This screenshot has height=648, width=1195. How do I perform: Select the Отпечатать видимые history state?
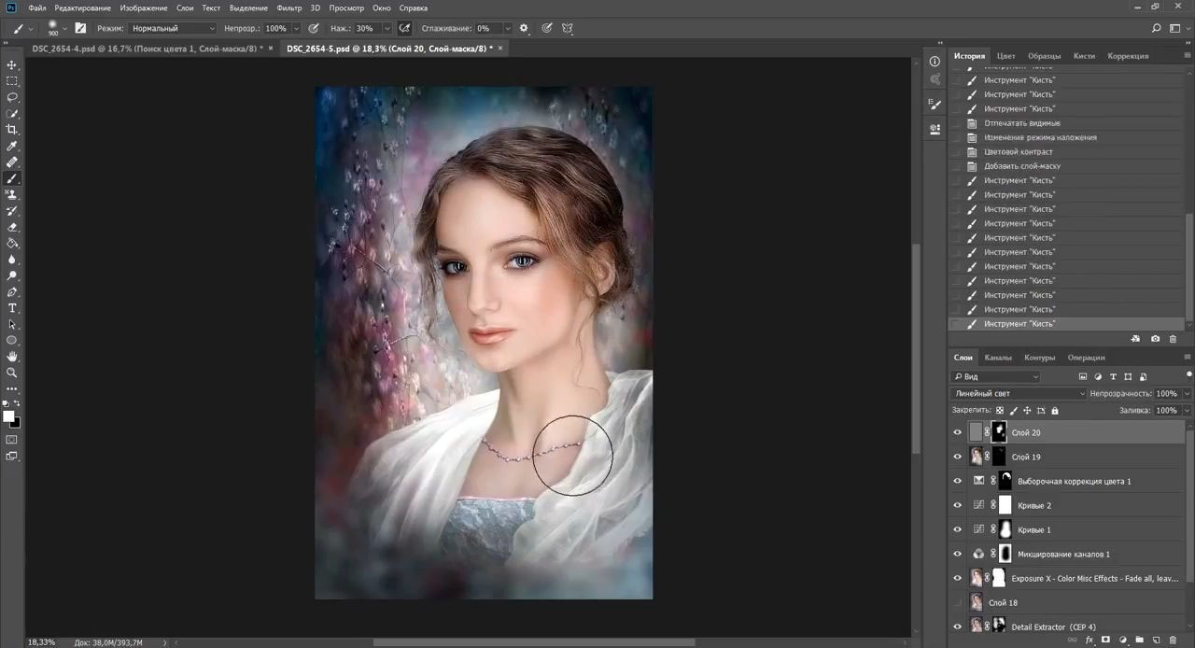(1021, 123)
